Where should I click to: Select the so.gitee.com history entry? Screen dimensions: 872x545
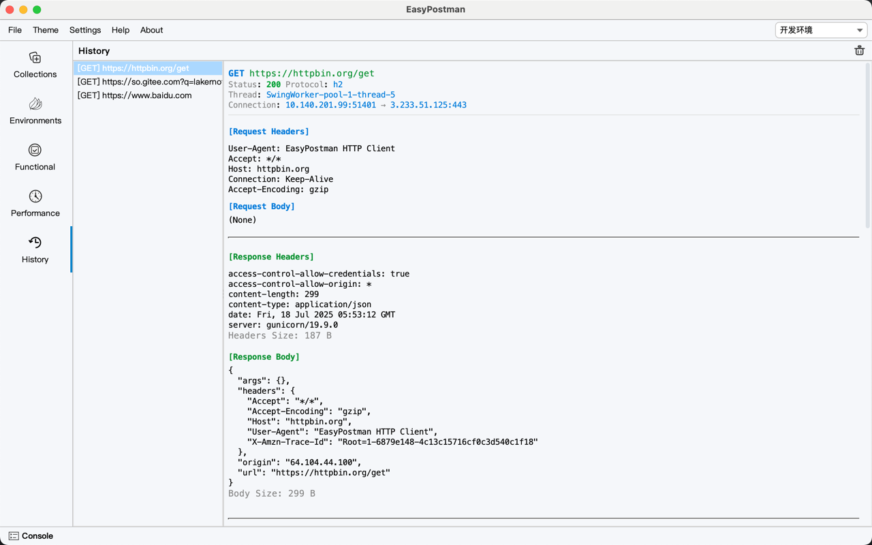148,82
